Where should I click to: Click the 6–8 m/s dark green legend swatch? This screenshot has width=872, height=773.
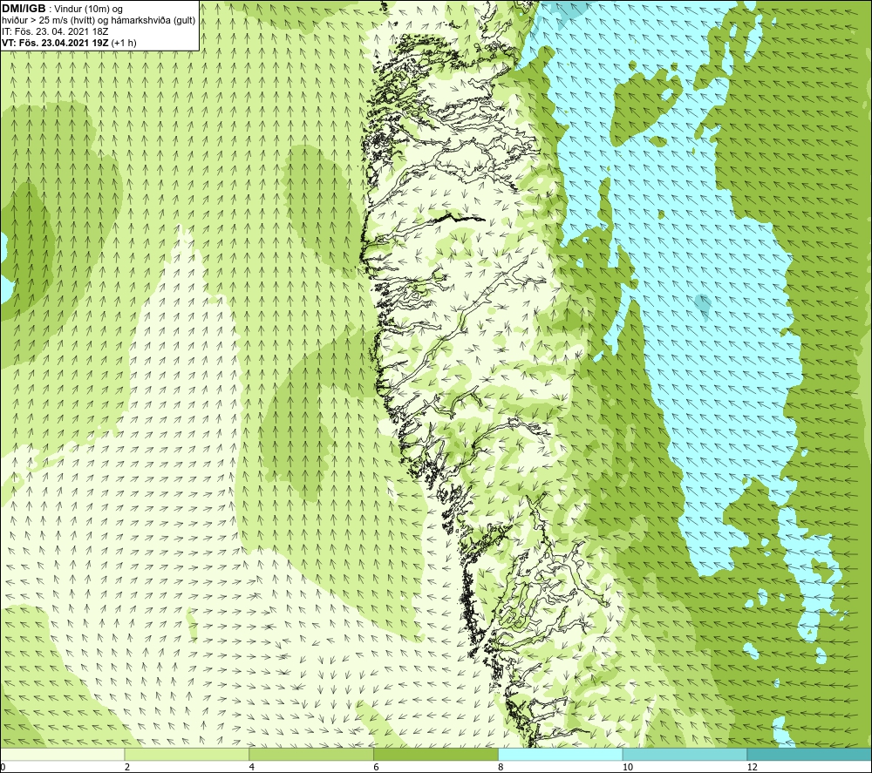pyautogui.click(x=436, y=754)
